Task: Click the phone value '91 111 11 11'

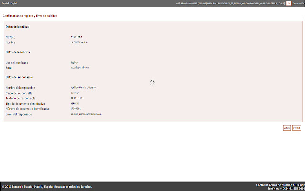Action: pyautogui.click(x=77, y=98)
